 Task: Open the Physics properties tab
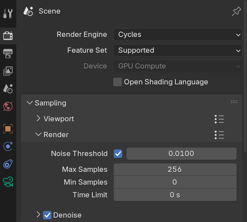pyautogui.click(x=8, y=146)
